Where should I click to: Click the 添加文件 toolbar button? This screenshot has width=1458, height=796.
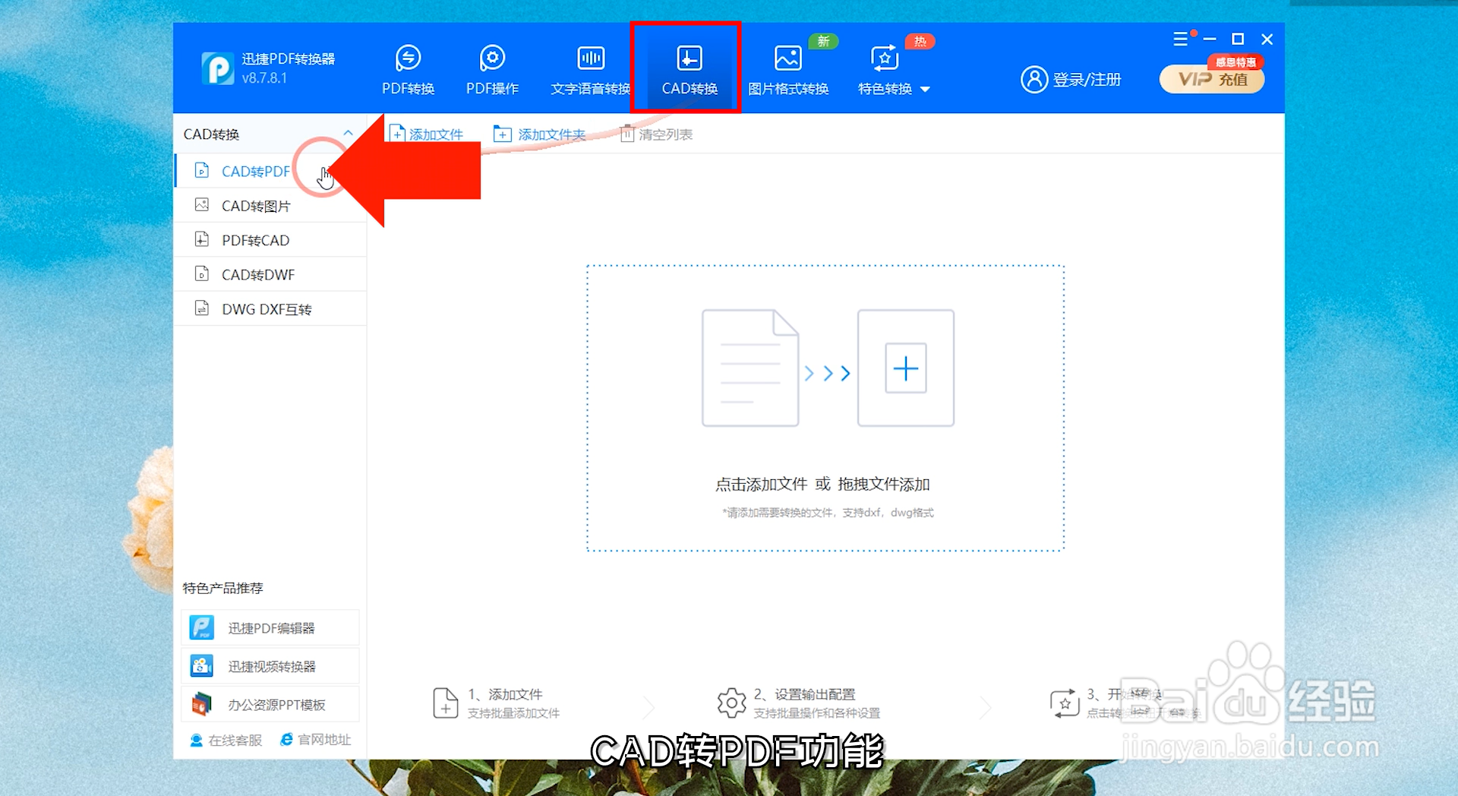(426, 134)
